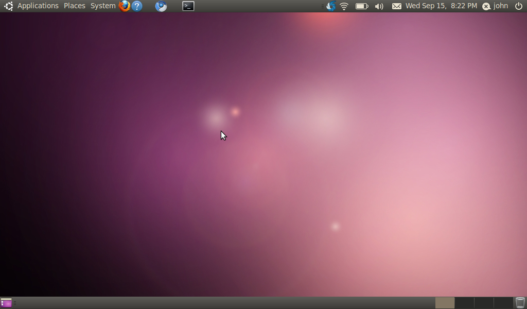The image size is (527, 309).
Task: Open the power session menu
Action: [518, 6]
